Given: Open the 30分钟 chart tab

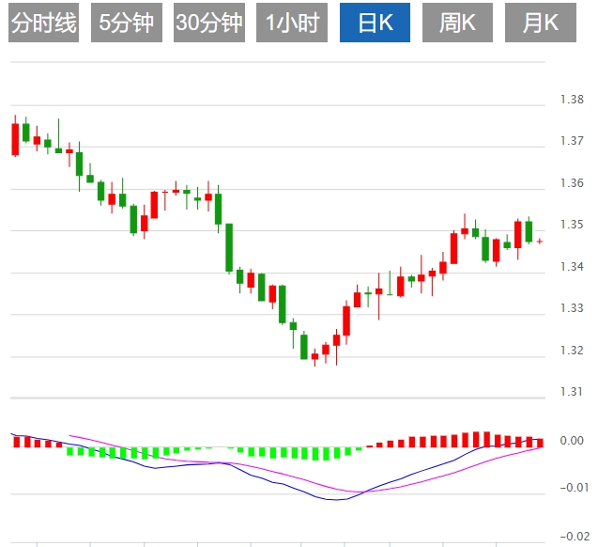Looking at the screenshot, I should point(208,23).
